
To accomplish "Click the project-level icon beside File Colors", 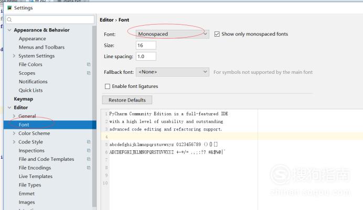I will (x=89, y=64).
